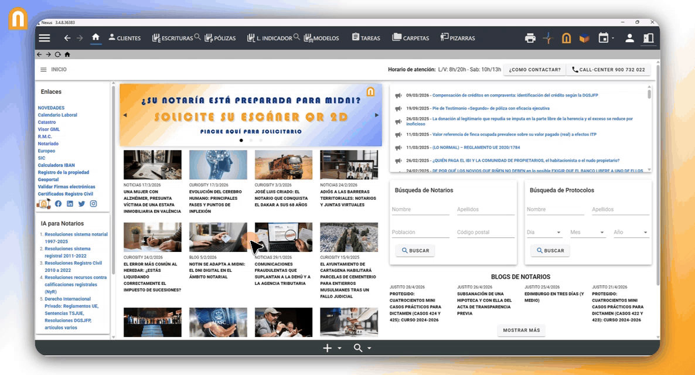Go to the Tareas menu item
695x375 pixels.
[x=366, y=38]
